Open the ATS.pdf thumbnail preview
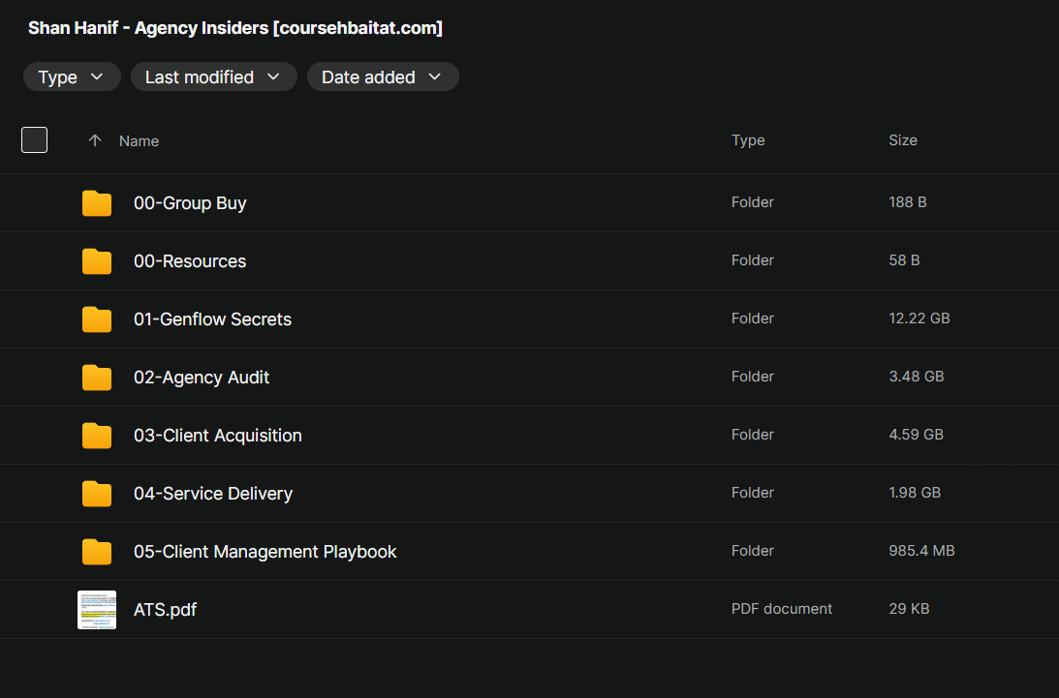Screen dimensions: 1059x698 97,610
